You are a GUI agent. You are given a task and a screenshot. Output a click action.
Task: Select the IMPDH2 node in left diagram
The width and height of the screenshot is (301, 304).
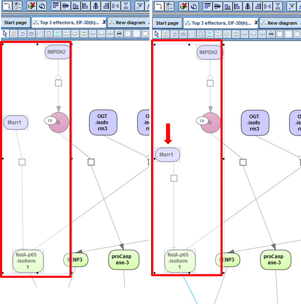point(57,52)
